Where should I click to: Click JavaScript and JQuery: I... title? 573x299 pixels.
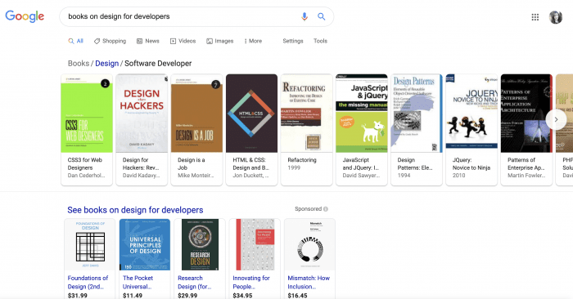tap(361, 163)
